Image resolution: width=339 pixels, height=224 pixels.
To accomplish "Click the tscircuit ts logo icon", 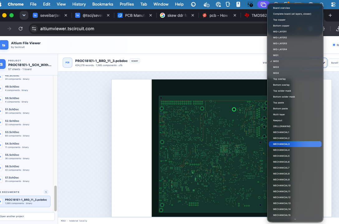I will tap(4, 45).
